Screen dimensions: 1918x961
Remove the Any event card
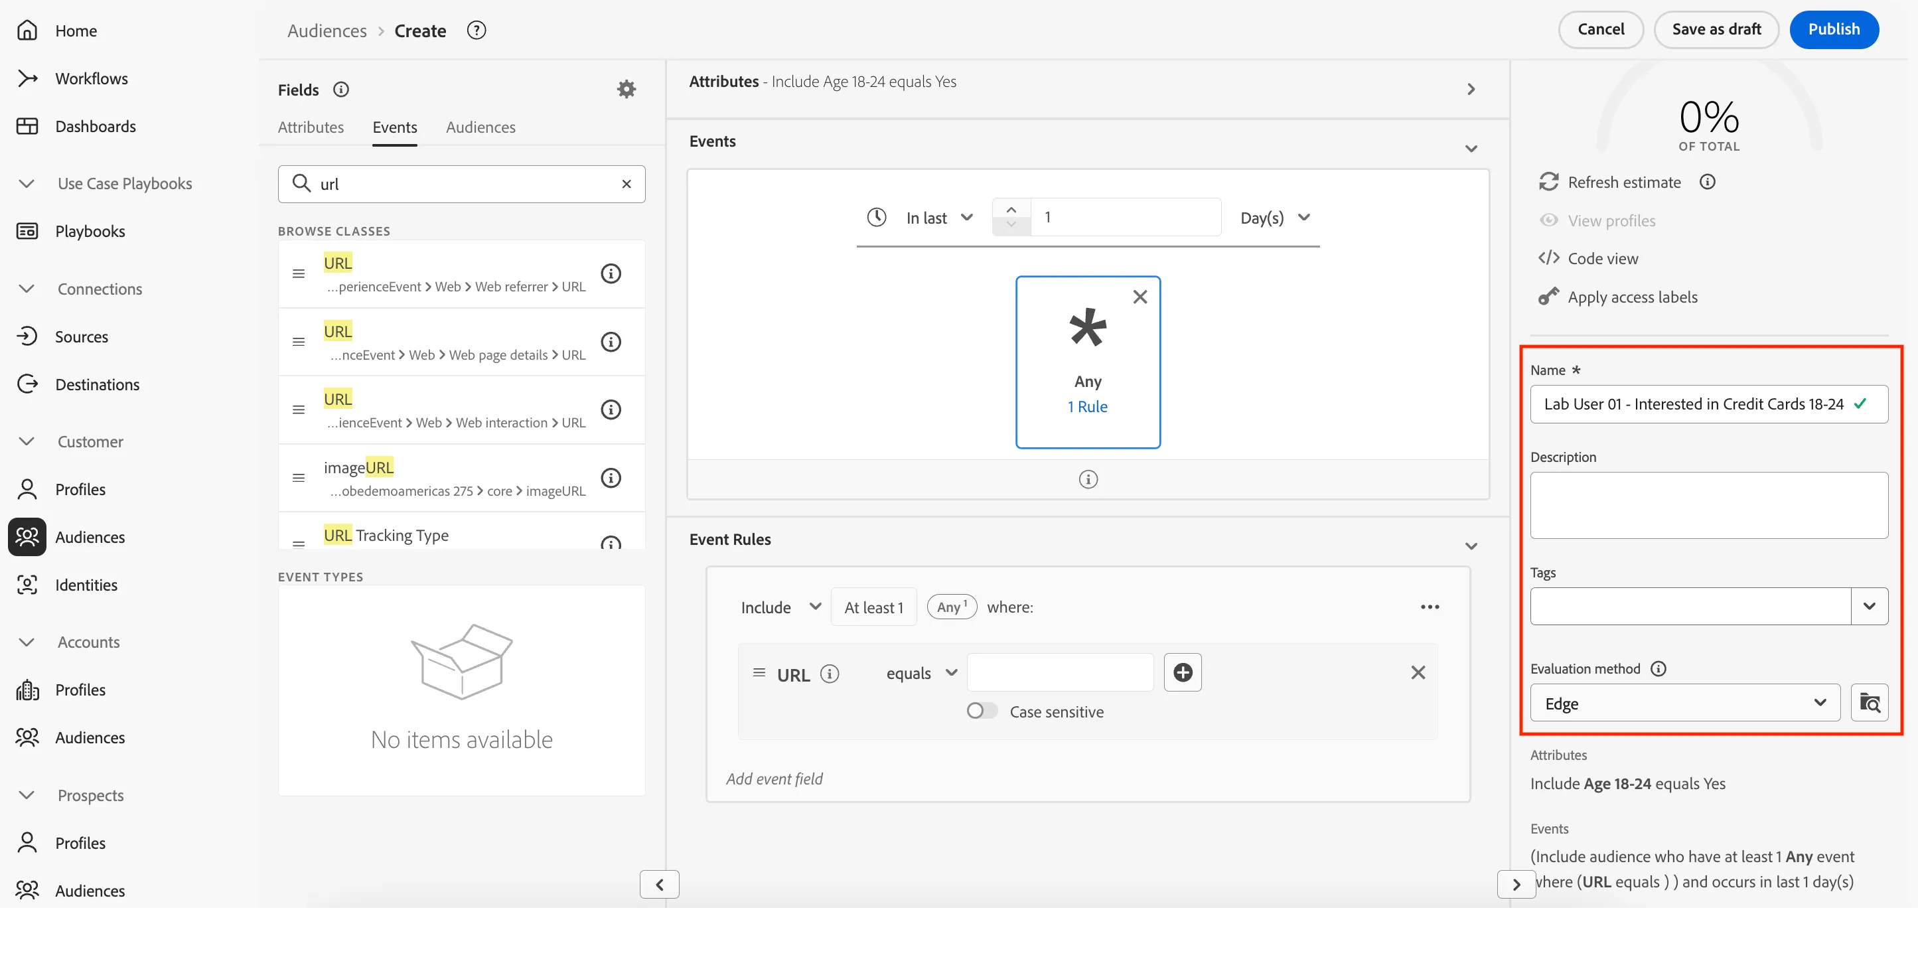[x=1140, y=297]
